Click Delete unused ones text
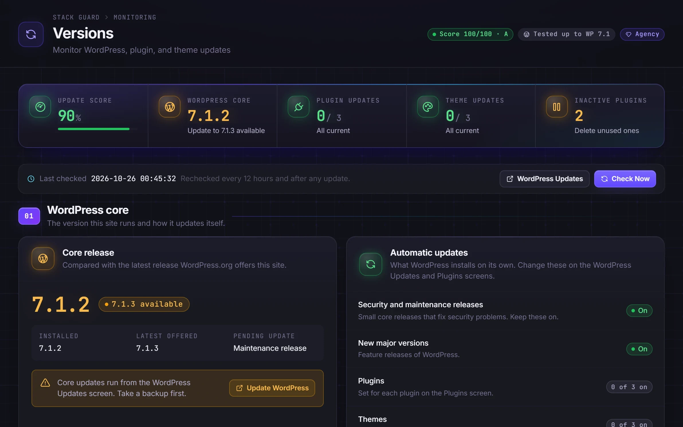 coord(607,131)
